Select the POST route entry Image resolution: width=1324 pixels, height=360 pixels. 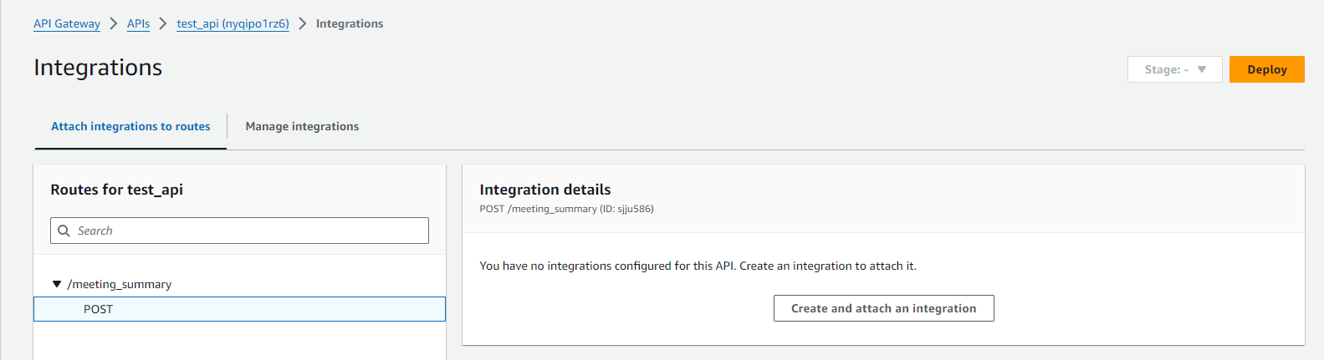(x=98, y=309)
